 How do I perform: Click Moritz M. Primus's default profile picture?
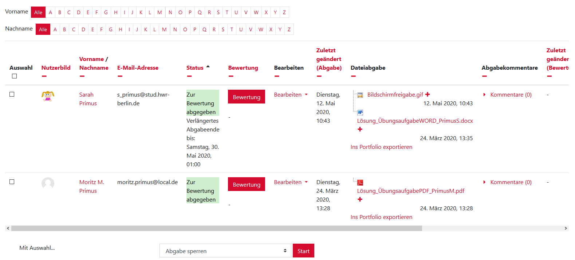point(48,183)
